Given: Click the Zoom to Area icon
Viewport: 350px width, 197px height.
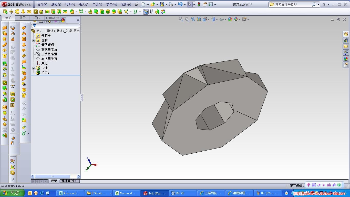Looking at the screenshot, I should point(187,19).
